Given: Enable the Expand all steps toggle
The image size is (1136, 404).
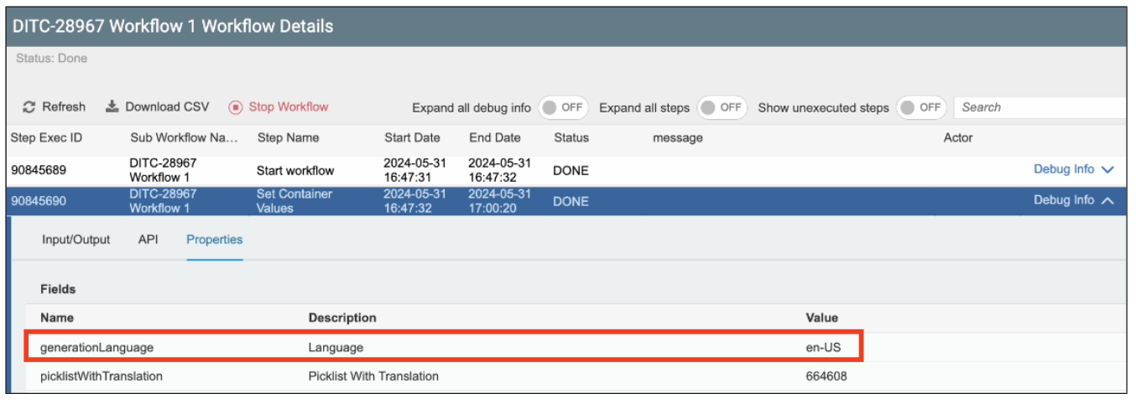Looking at the screenshot, I should [x=722, y=108].
